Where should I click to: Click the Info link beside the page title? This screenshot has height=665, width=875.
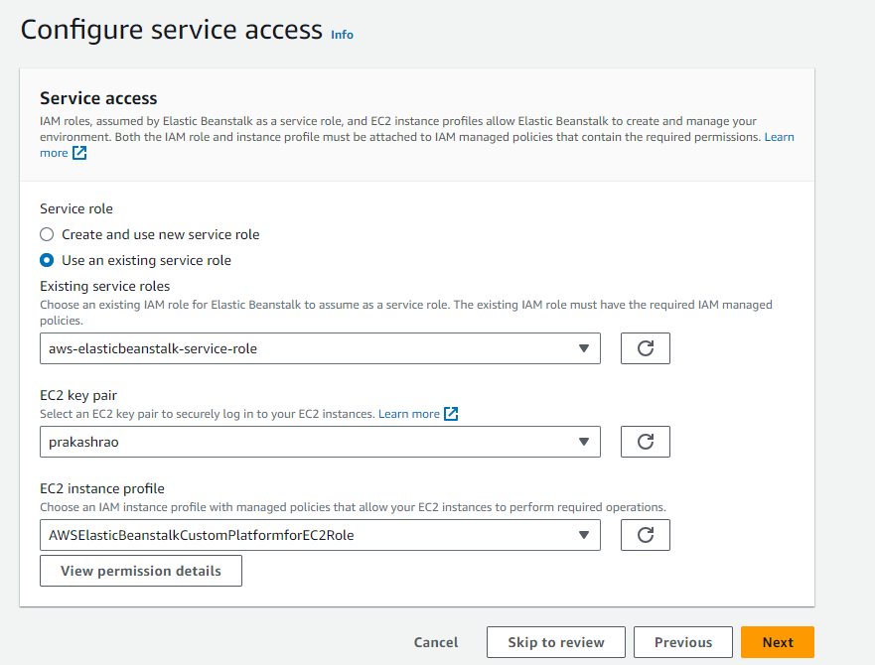click(x=342, y=35)
